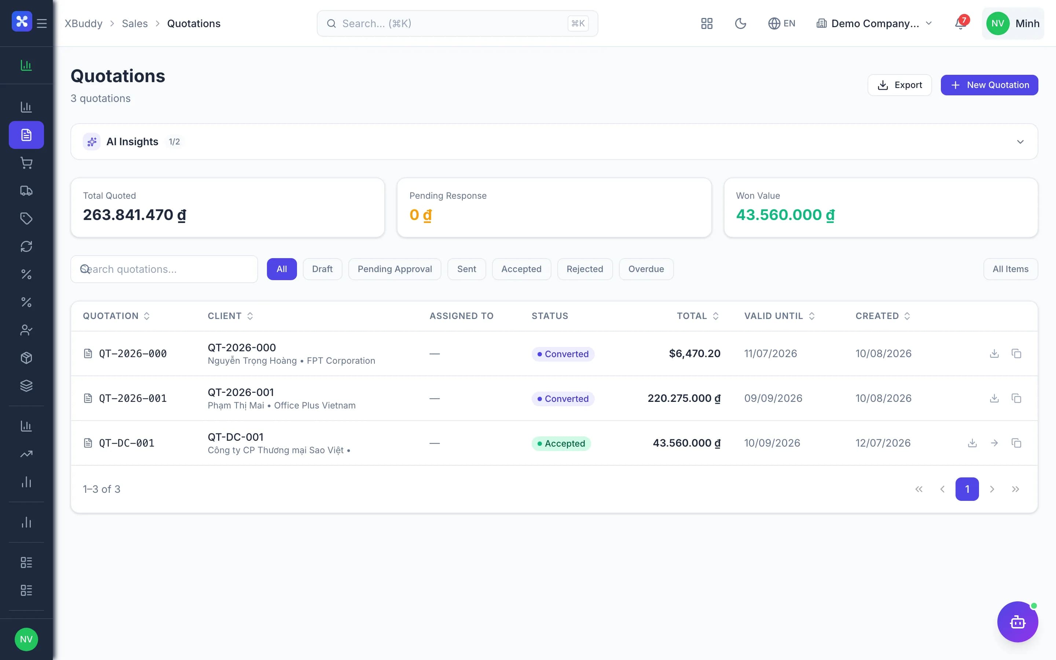This screenshot has width=1056, height=660.
Task: Duplicate quotation QT-DC-001
Action: pyautogui.click(x=1016, y=443)
